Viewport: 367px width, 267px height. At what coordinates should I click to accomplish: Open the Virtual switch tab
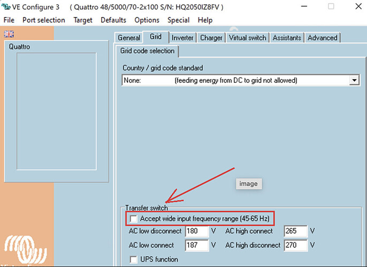pyautogui.click(x=248, y=37)
